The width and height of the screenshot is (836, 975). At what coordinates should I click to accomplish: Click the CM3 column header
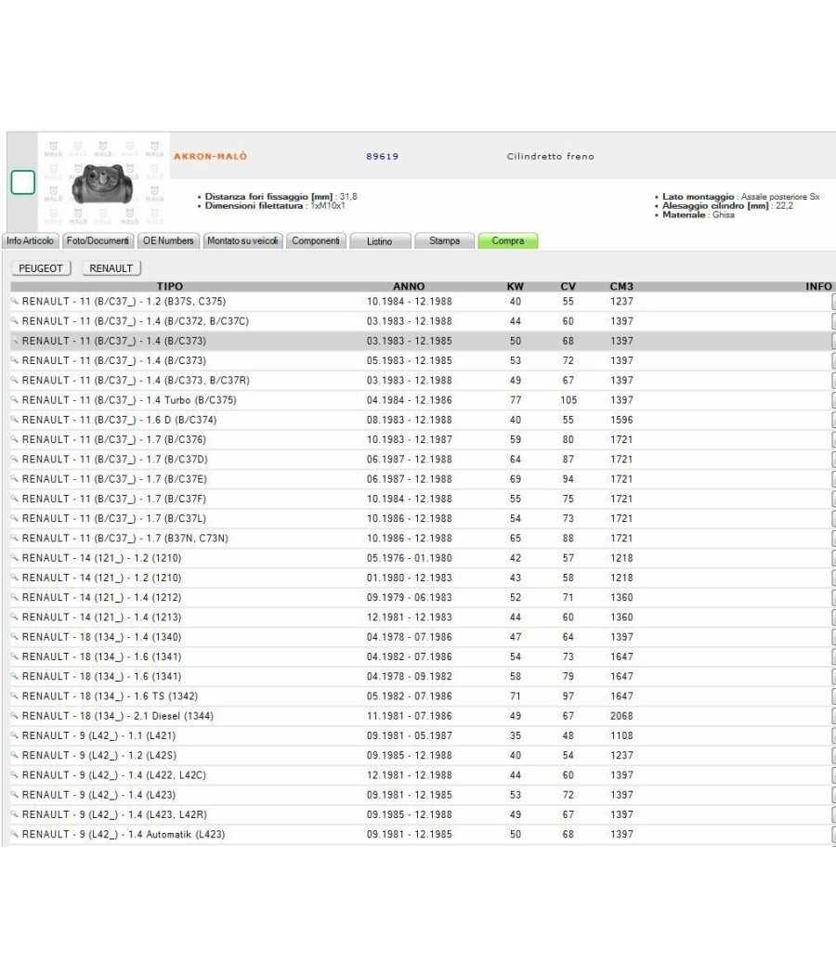[621, 287]
